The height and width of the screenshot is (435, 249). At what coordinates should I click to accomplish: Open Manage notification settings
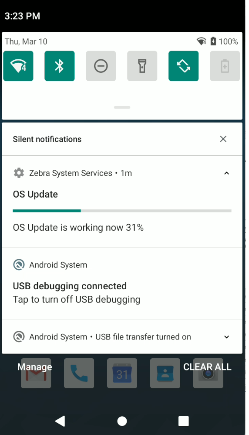(x=34, y=367)
